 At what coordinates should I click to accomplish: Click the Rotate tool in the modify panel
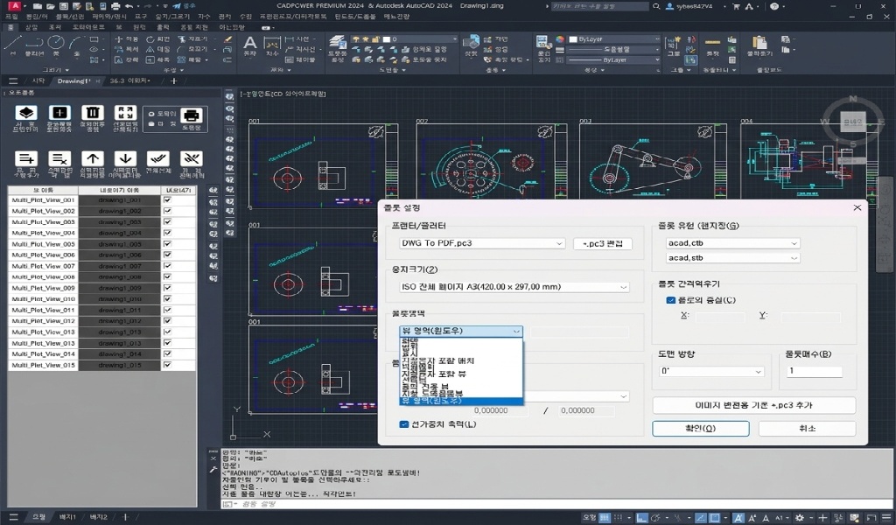pos(157,39)
